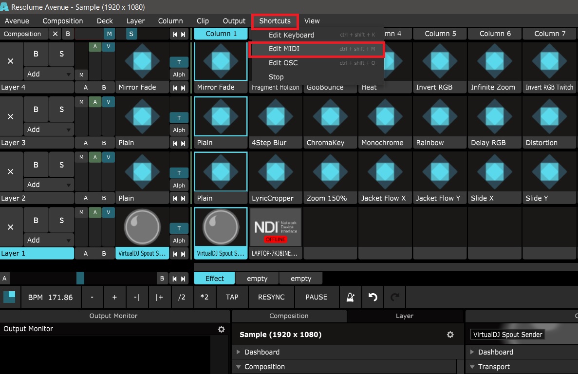
Task: Click the redo arrow icon
Action: point(395,297)
